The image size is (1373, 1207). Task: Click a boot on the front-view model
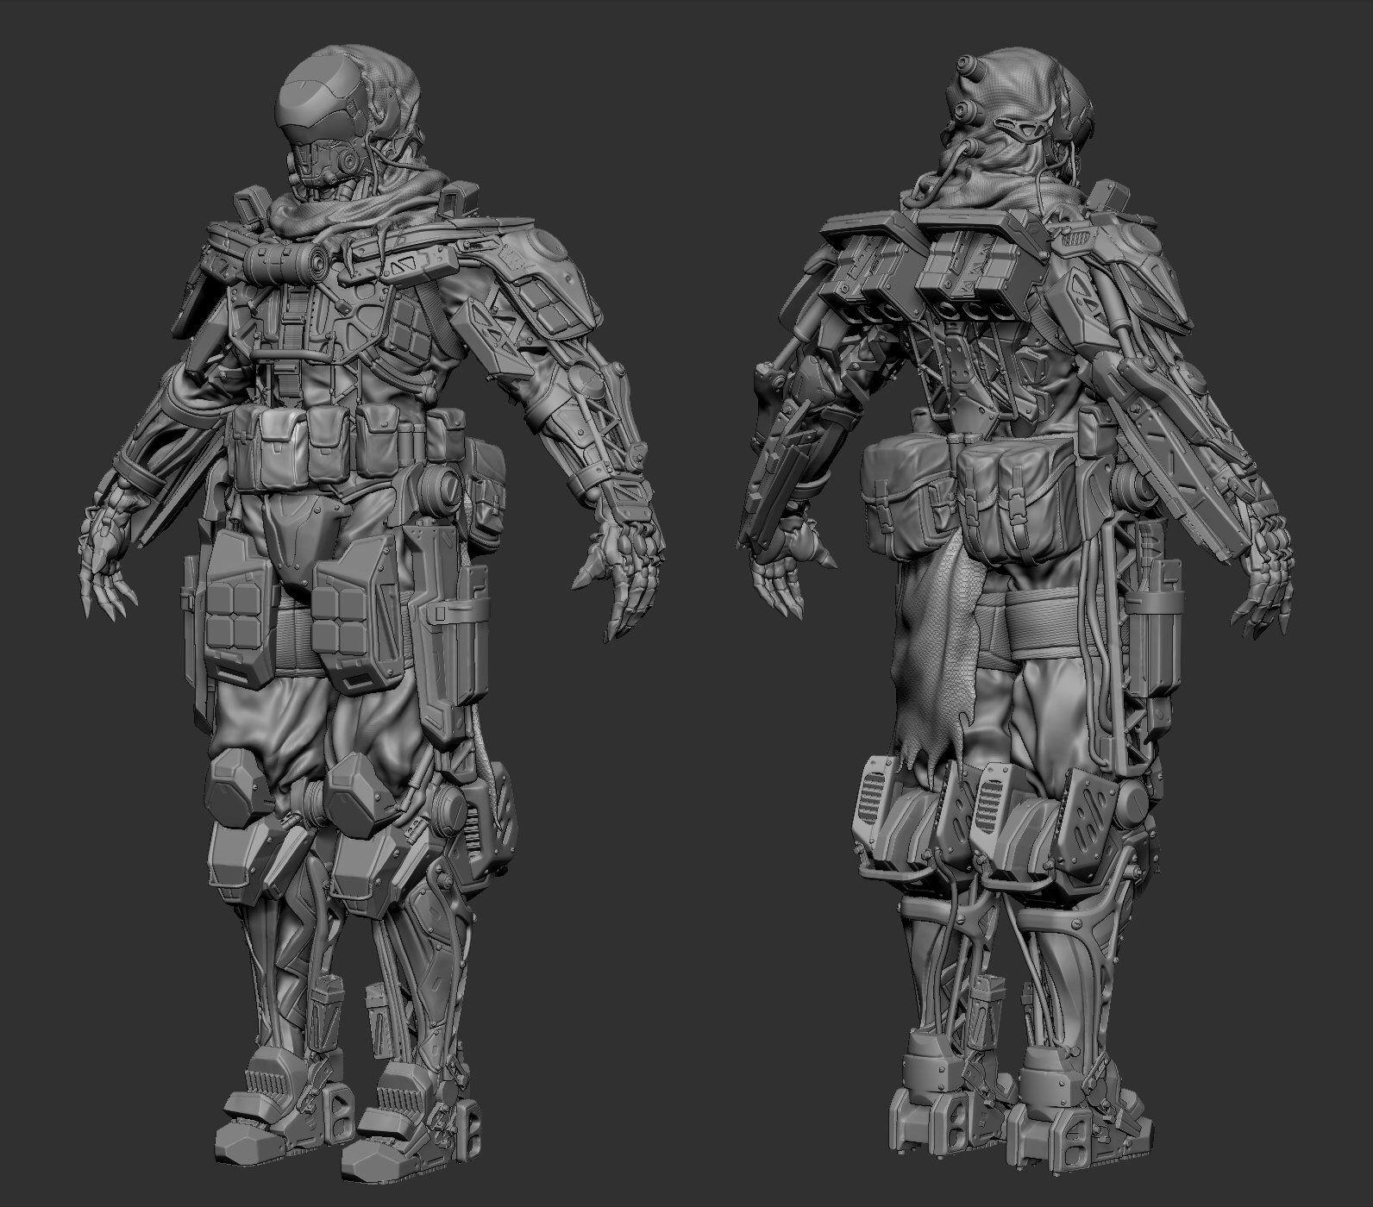[x=259, y=1112]
